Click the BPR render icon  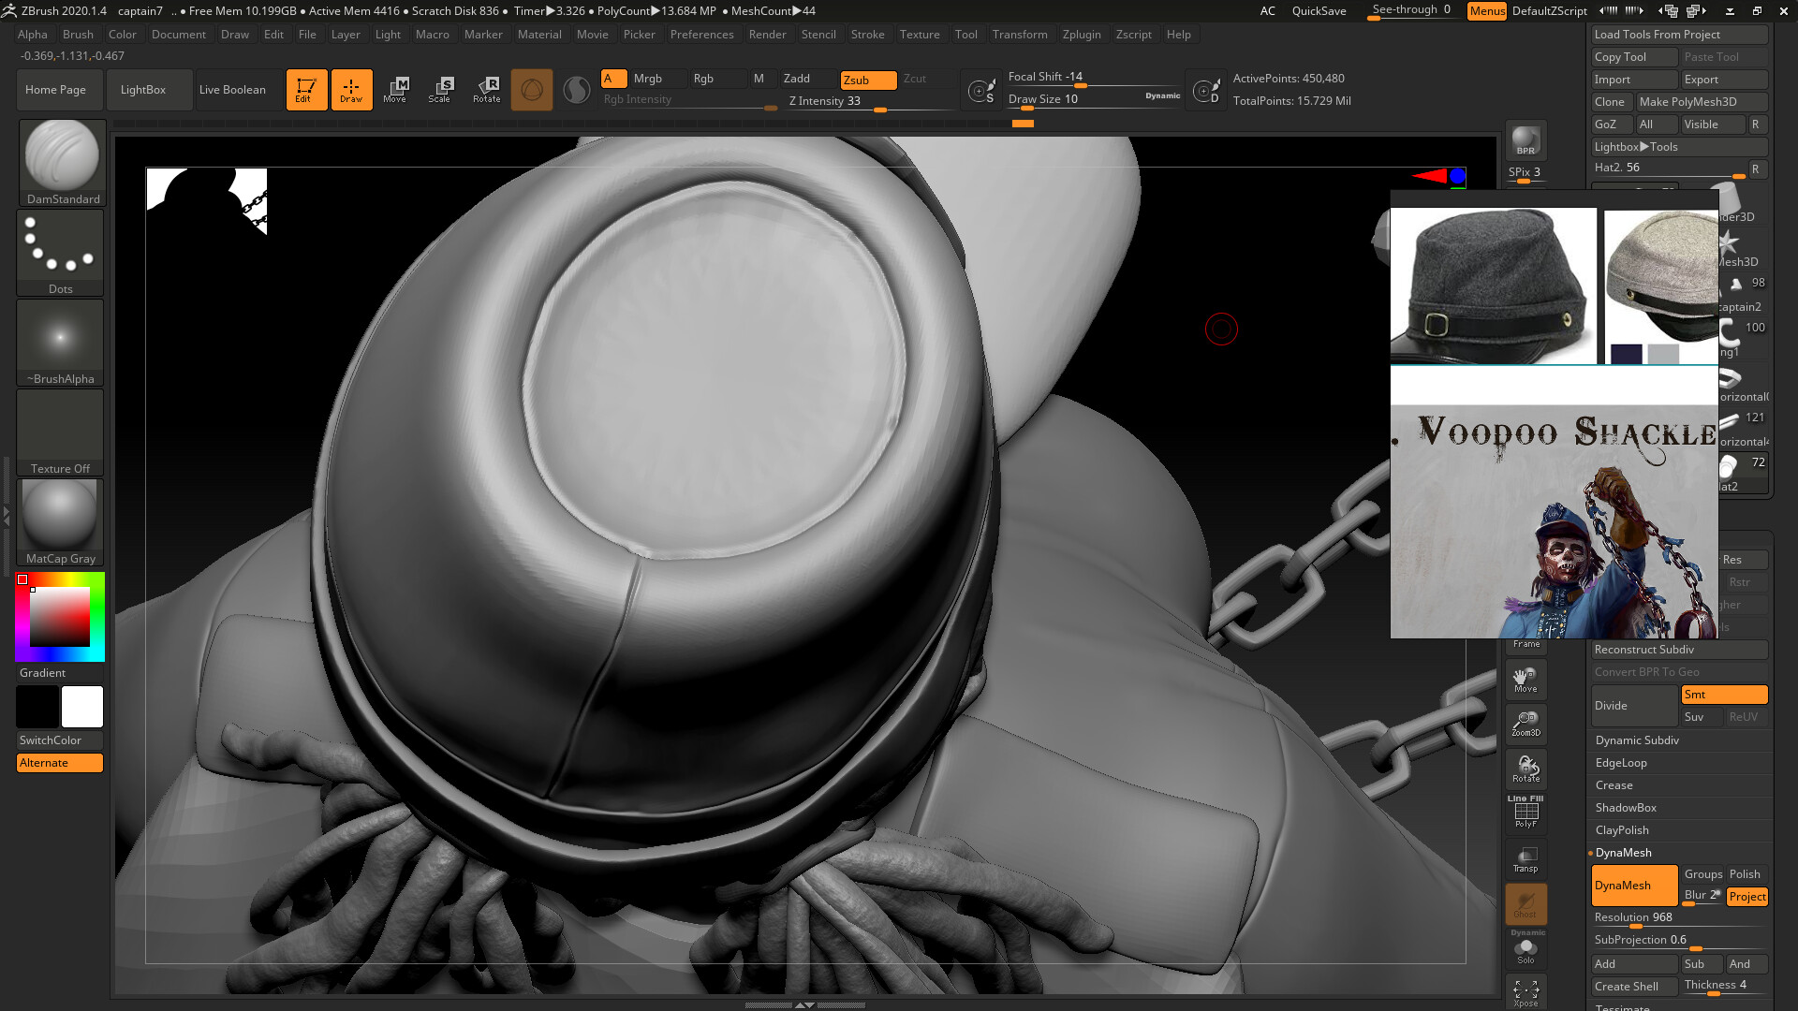coord(1525,141)
